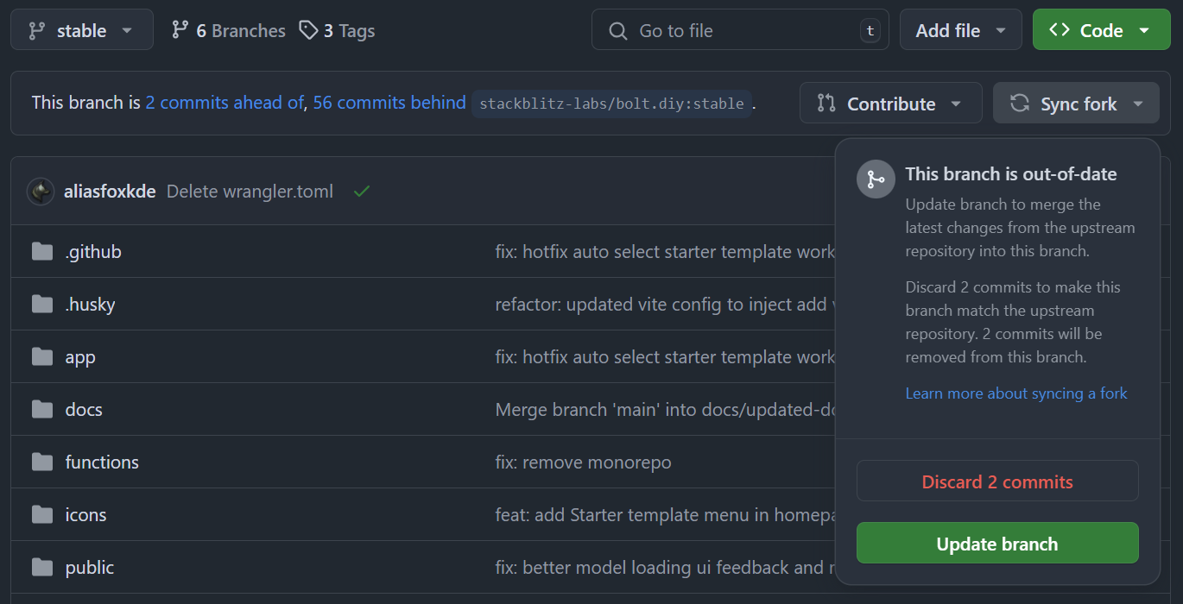This screenshot has width=1183, height=604.
Task: Open Learn more about syncing a fork
Action: tap(1015, 393)
